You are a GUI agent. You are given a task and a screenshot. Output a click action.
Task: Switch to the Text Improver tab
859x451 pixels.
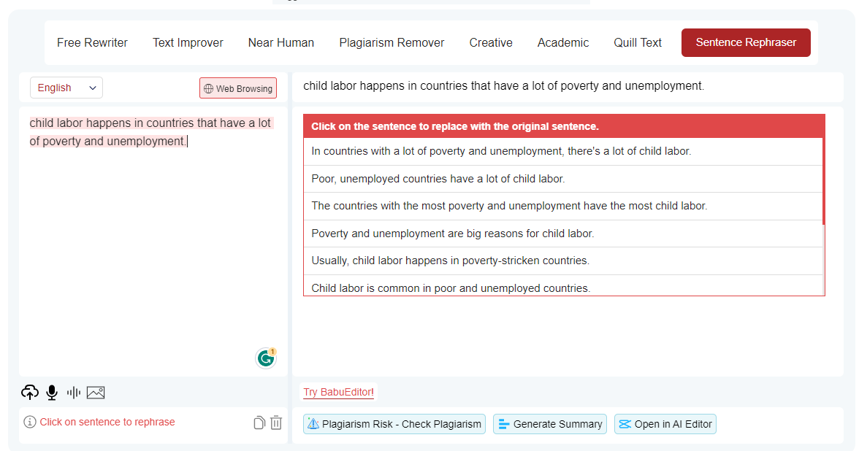pyautogui.click(x=188, y=42)
